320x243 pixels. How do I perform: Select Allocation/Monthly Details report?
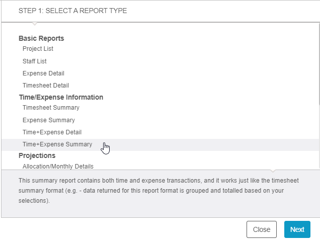(x=58, y=167)
